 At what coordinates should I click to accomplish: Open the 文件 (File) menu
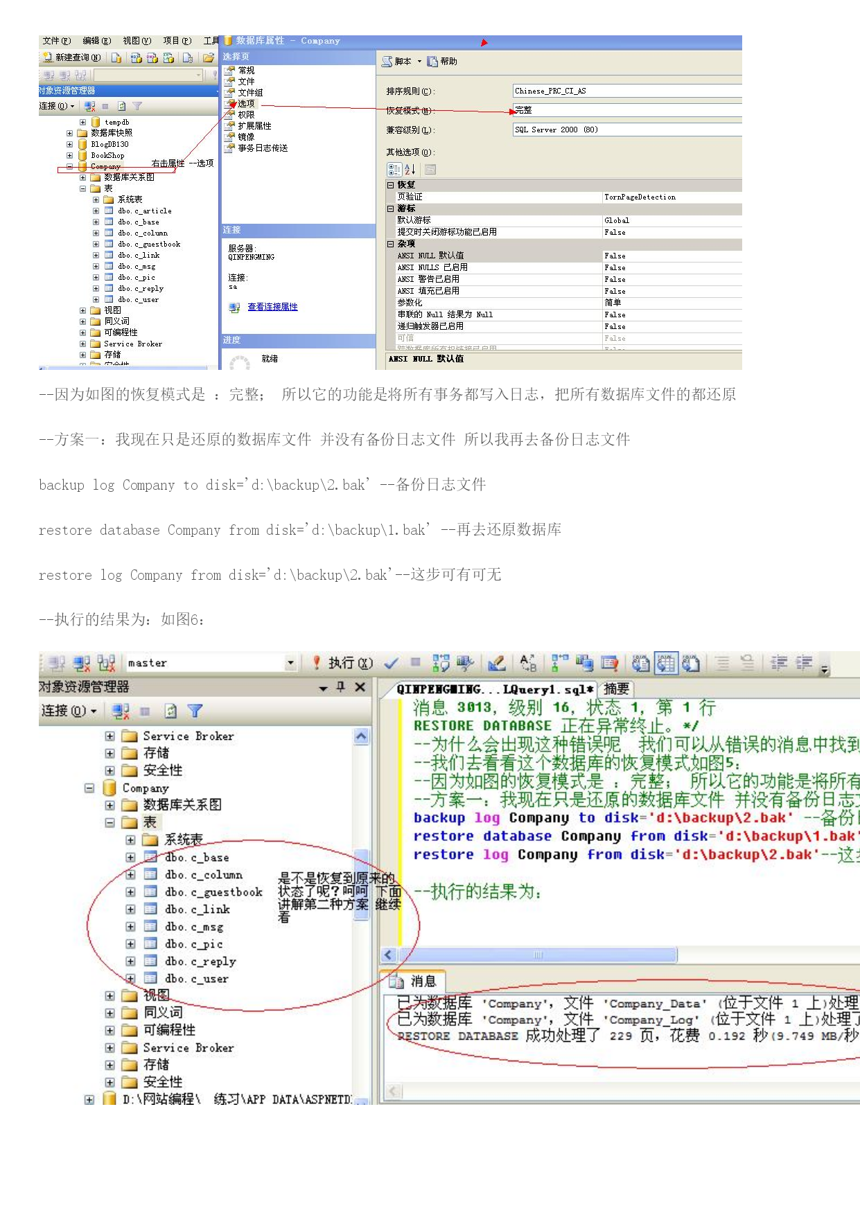[56, 41]
